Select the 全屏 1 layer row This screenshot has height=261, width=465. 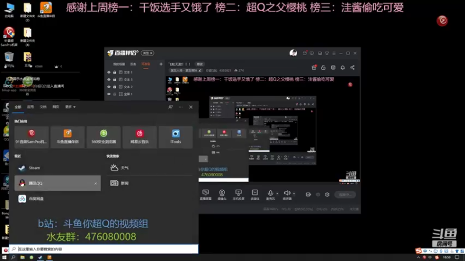[x=134, y=94]
